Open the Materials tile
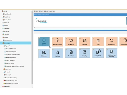Screen dimensions: 127x95 (x=44, y=53)
